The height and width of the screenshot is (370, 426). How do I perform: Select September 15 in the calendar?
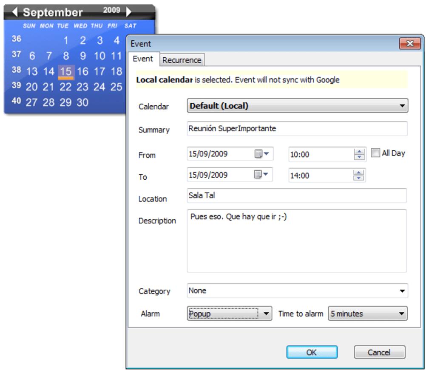coord(66,71)
